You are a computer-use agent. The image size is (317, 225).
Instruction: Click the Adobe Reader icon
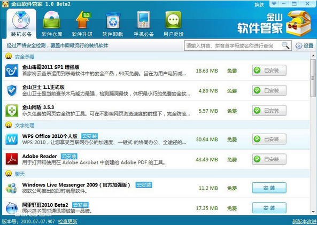12,159
